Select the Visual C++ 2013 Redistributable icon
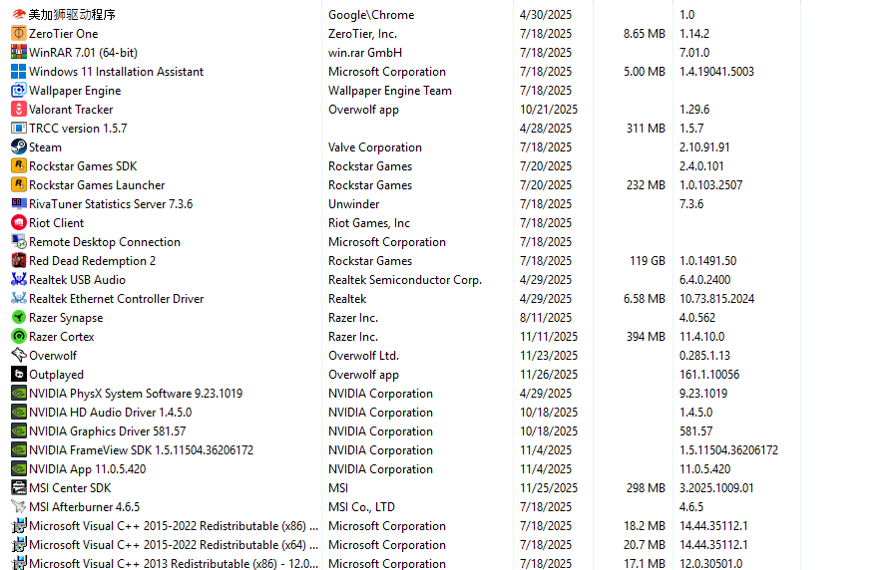The image size is (894, 570). (19, 563)
